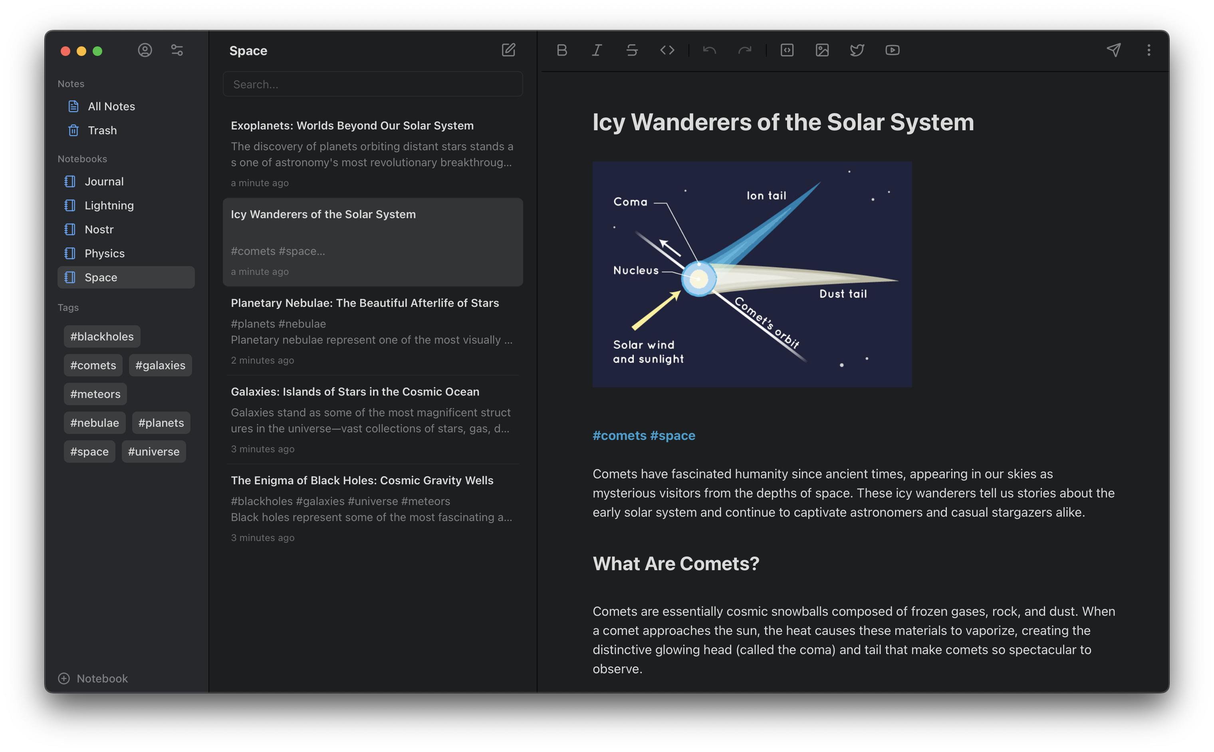Undo the last edit
The height and width of the screenshot is (752, 1214).
click(x=709, y=50)
